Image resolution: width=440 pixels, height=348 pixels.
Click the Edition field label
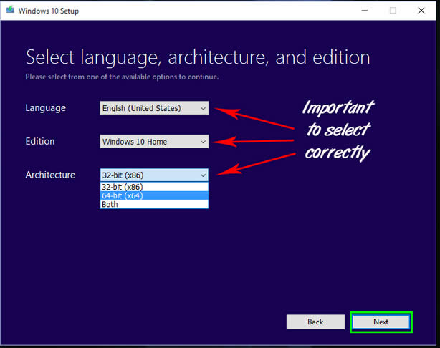[x=40, y=141]
